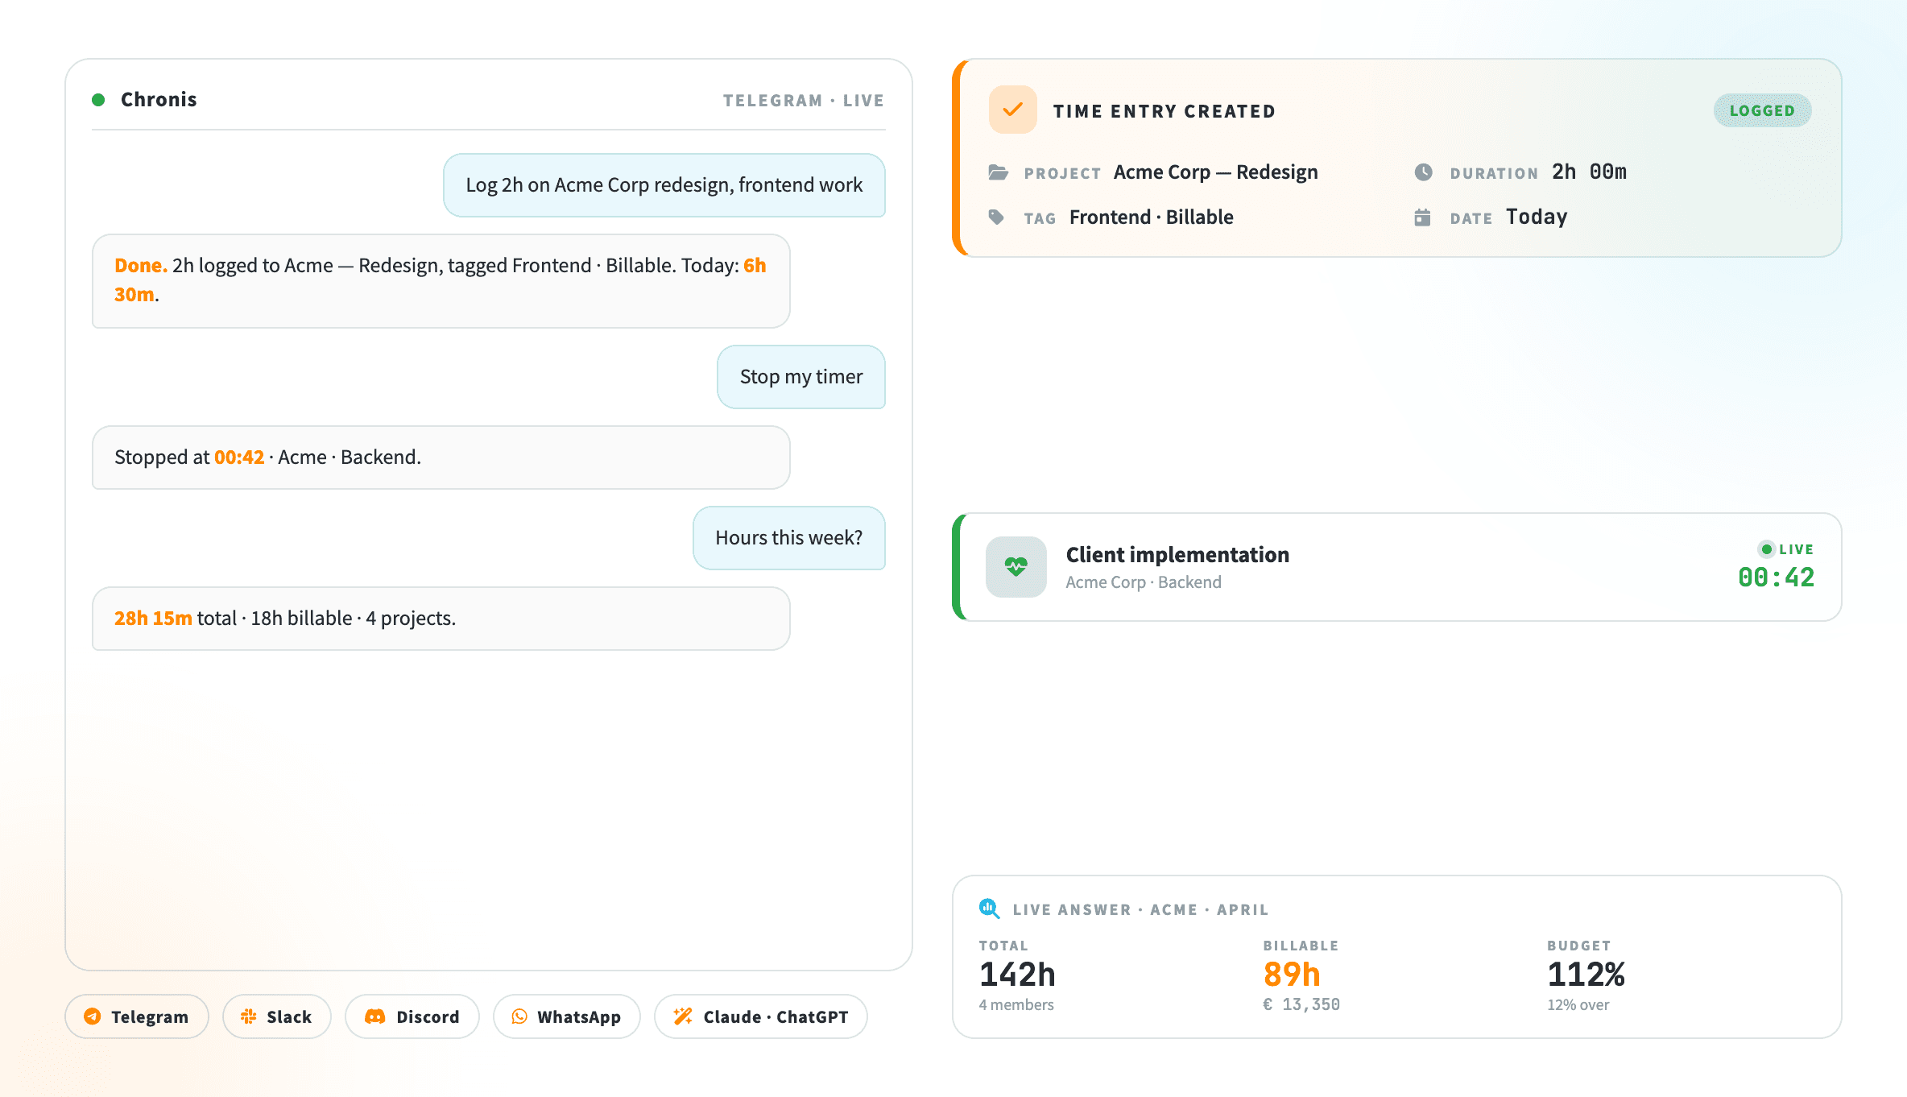Click the orange 89h billable value
Image resolution: width=1907 pixels, height=1097 pixels.
[x=1292, y=975]
